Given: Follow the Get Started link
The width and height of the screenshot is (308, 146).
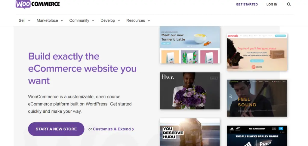Looking at the screenshot, I should [x=247, y=5].
